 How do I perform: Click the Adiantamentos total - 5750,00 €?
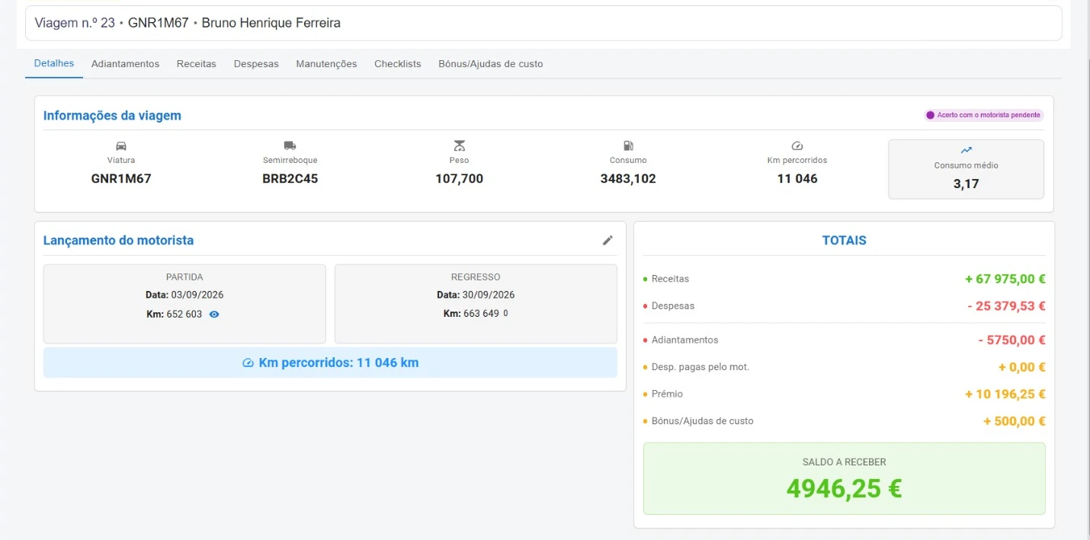(1011, 340)
